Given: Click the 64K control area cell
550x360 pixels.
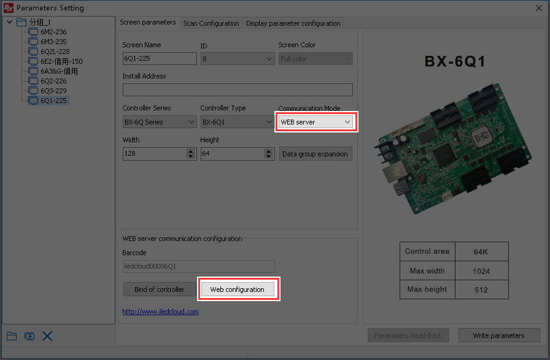Looking at the screenshot, I should pos(481,251).
